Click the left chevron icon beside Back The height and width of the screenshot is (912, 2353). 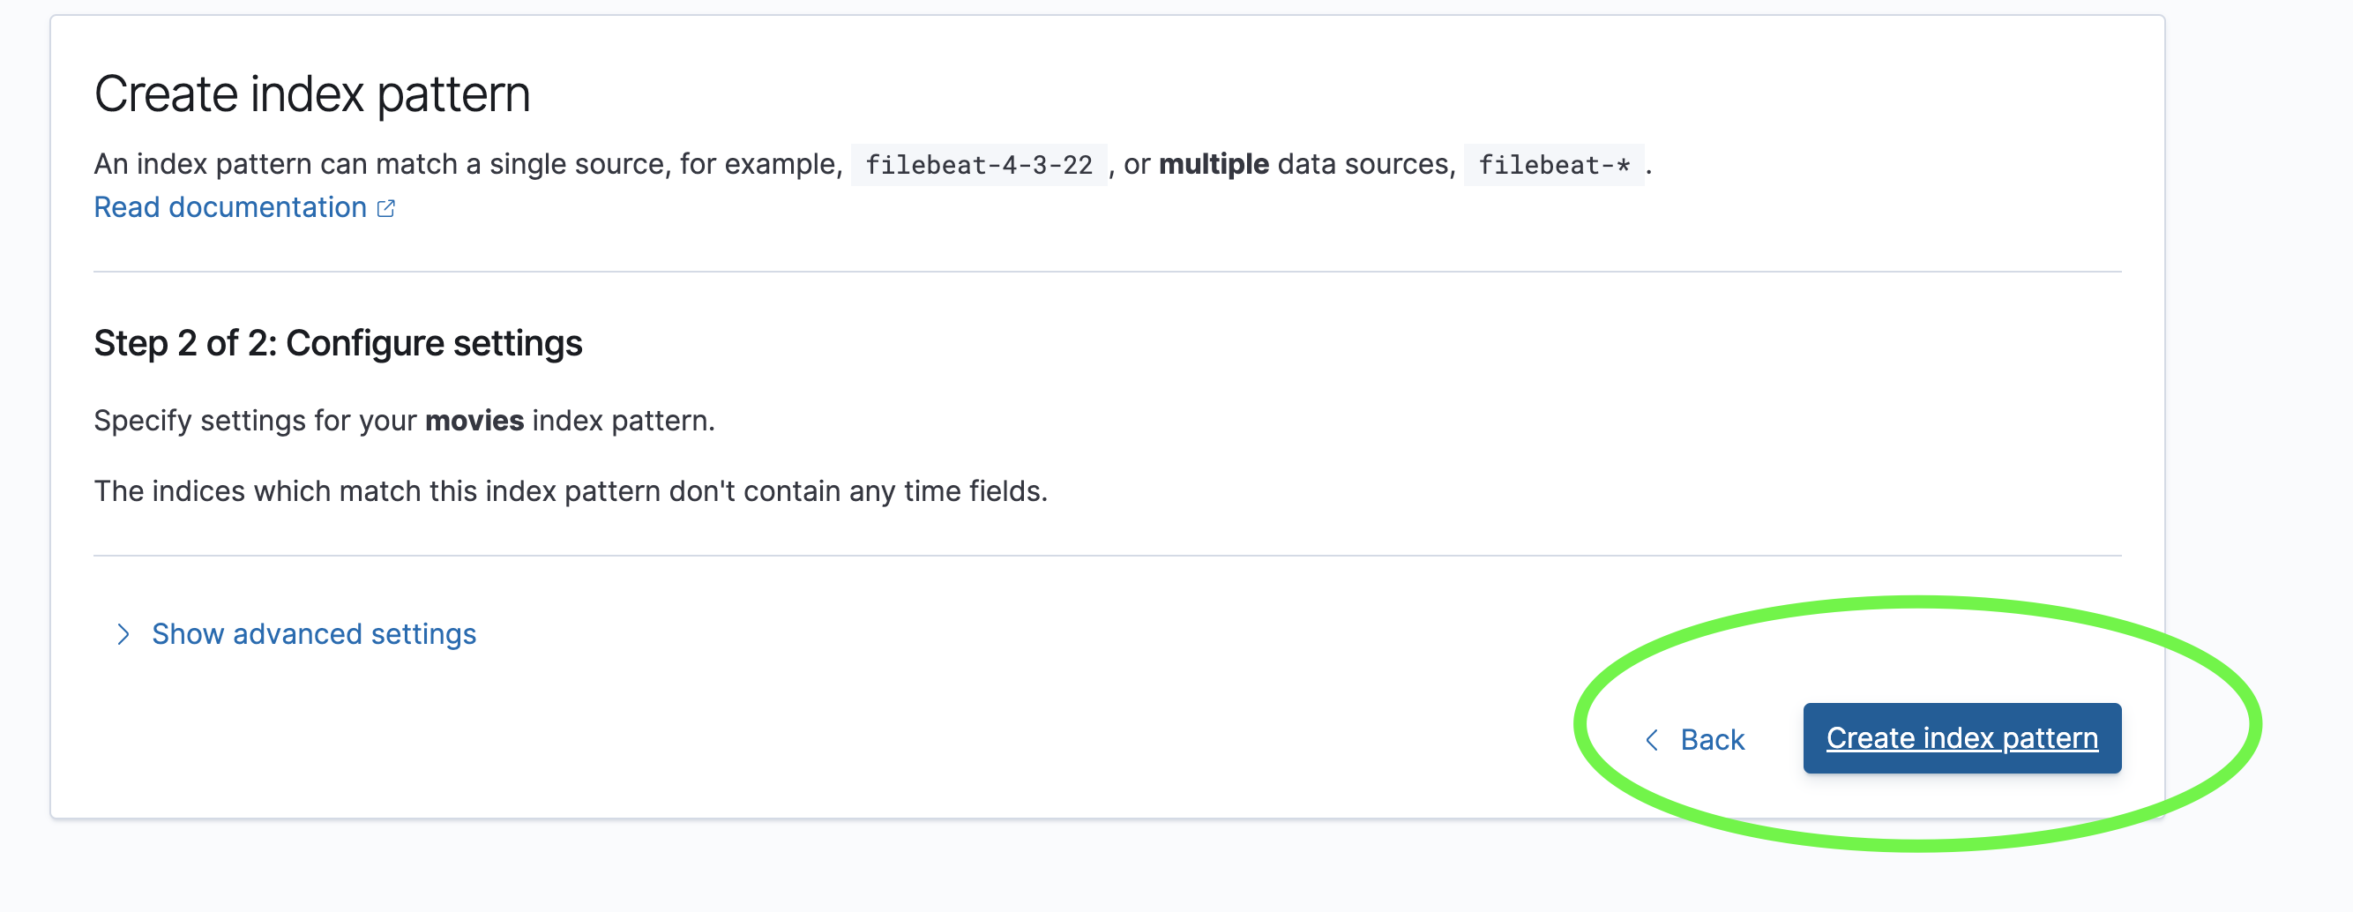click(1652, 739)
